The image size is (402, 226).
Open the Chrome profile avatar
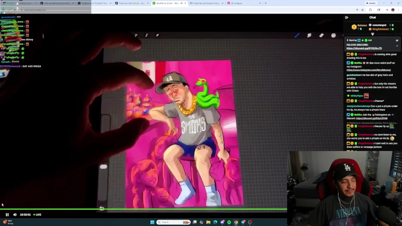click(x=393, y=10)
